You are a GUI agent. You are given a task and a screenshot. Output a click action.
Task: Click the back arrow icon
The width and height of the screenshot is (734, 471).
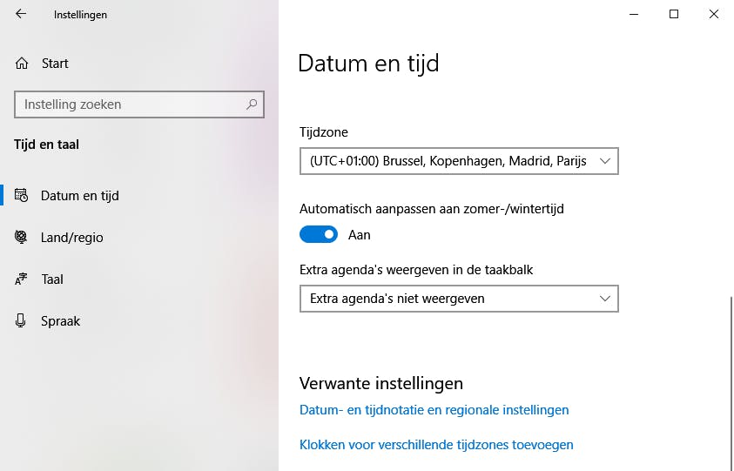pyautogui.click(x=21, y=15)
